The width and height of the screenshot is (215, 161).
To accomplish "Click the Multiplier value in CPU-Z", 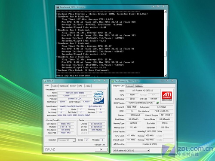I will click(x=65, y=127).
